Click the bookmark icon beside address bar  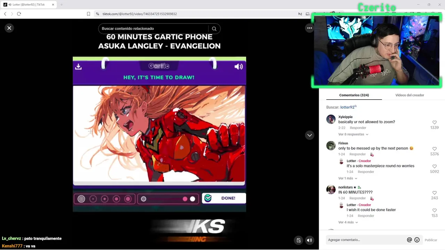(x=88, y=14)
